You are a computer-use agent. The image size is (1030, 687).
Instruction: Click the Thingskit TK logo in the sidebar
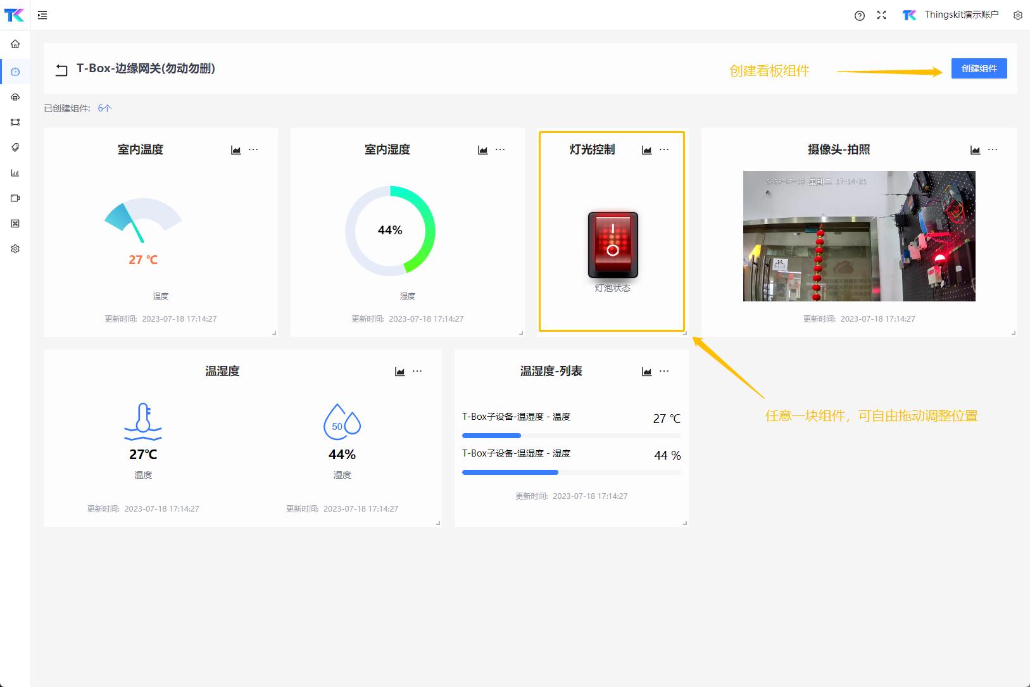point(15,15)
